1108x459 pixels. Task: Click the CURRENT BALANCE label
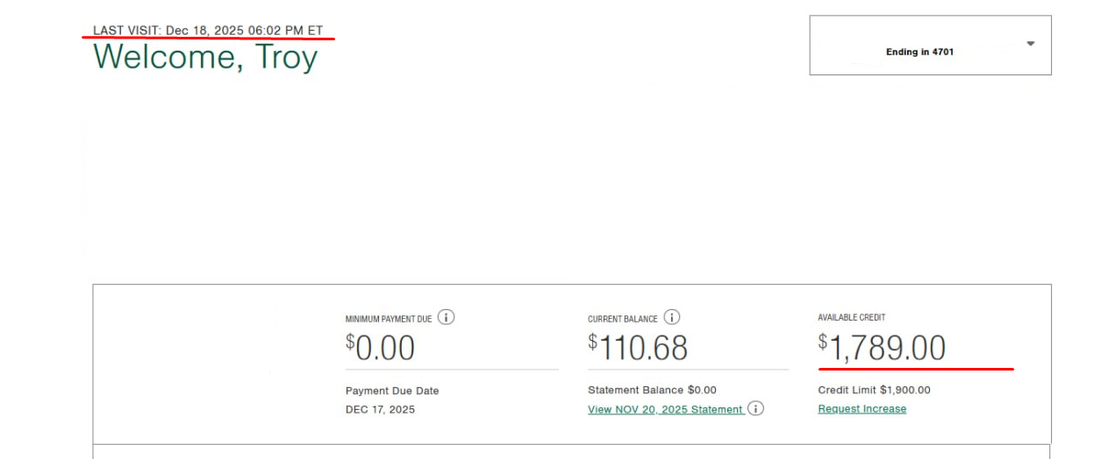pos(622,319)
